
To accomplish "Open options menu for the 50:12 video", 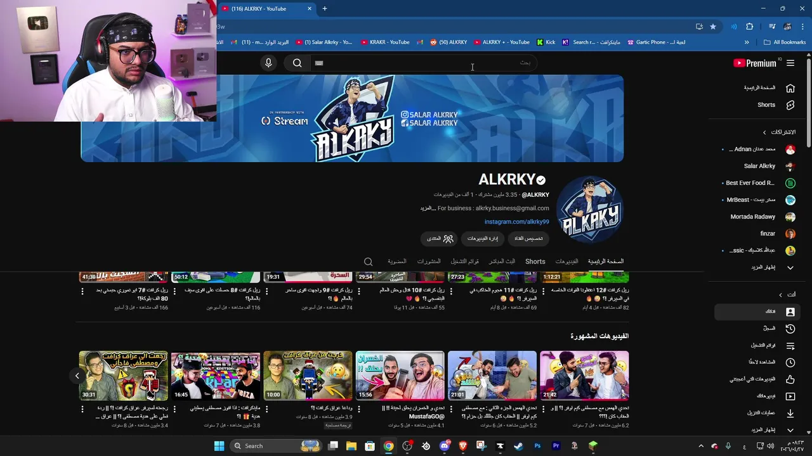I will pyautogui.click(x=174, y=291).
